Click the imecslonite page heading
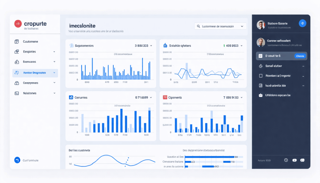 coord(82,26)
